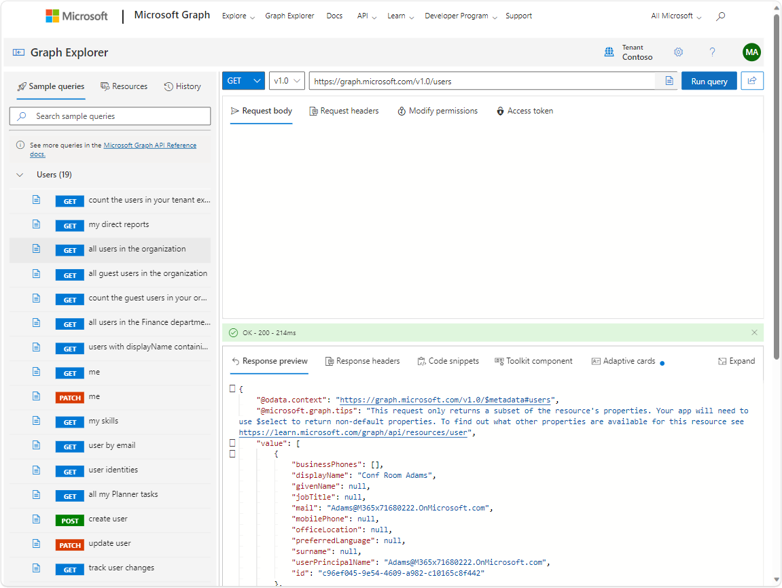The image size is (782, 588).
Task: Click the share query icon button
Action: 752,81
